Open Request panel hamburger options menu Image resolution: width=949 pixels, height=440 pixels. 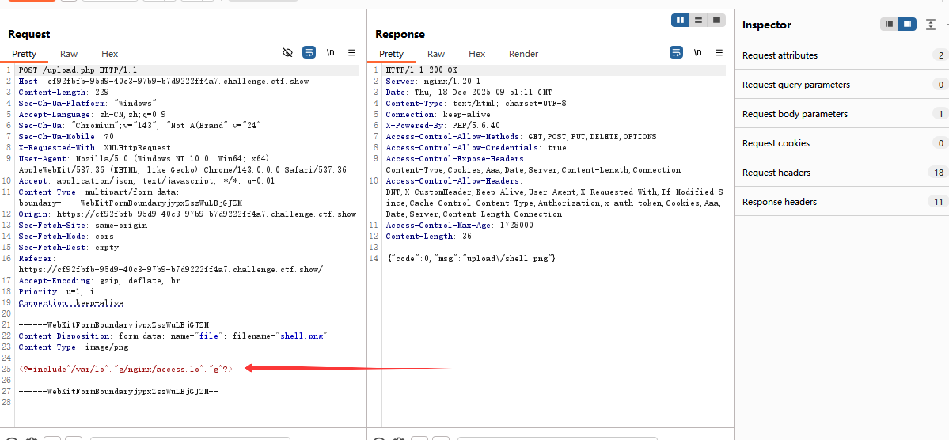click(x=351, y=53)
